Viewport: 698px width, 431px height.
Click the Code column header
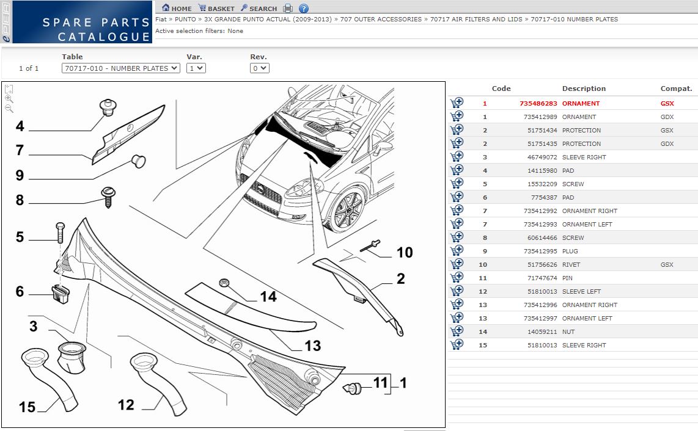click(x=501, y=89)
